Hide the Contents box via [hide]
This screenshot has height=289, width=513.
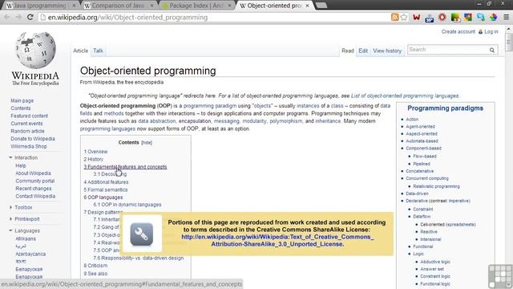[x=147, y=143]
